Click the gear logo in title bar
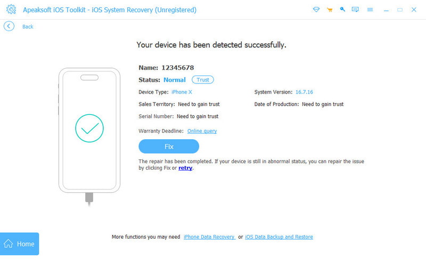Screen dimensions: 426x261 click(11, 10)
